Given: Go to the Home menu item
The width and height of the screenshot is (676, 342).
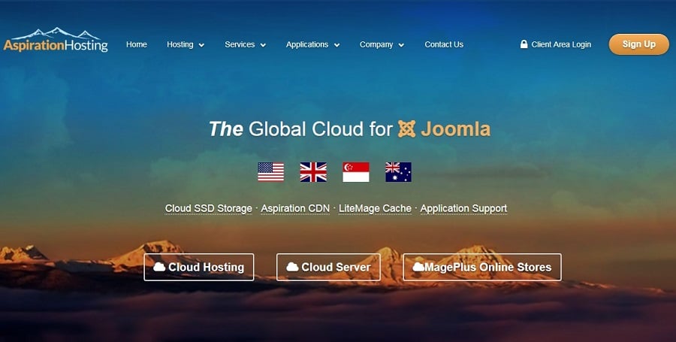Looking at the screenshot, I should point(137,44).
